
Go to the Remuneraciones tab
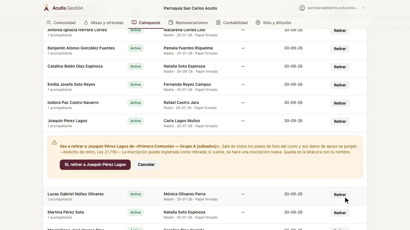click(188, 22)
